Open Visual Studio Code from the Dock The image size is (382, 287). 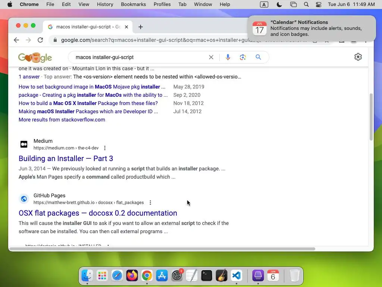pyautogui.click(x=237, y=276)
